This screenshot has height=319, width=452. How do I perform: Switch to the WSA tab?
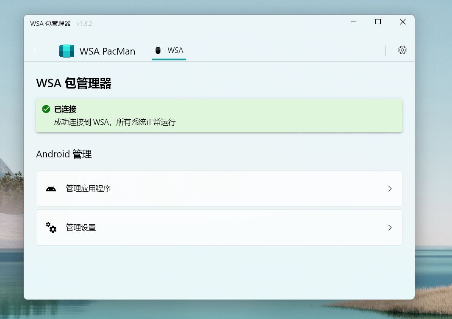point(169,51)
